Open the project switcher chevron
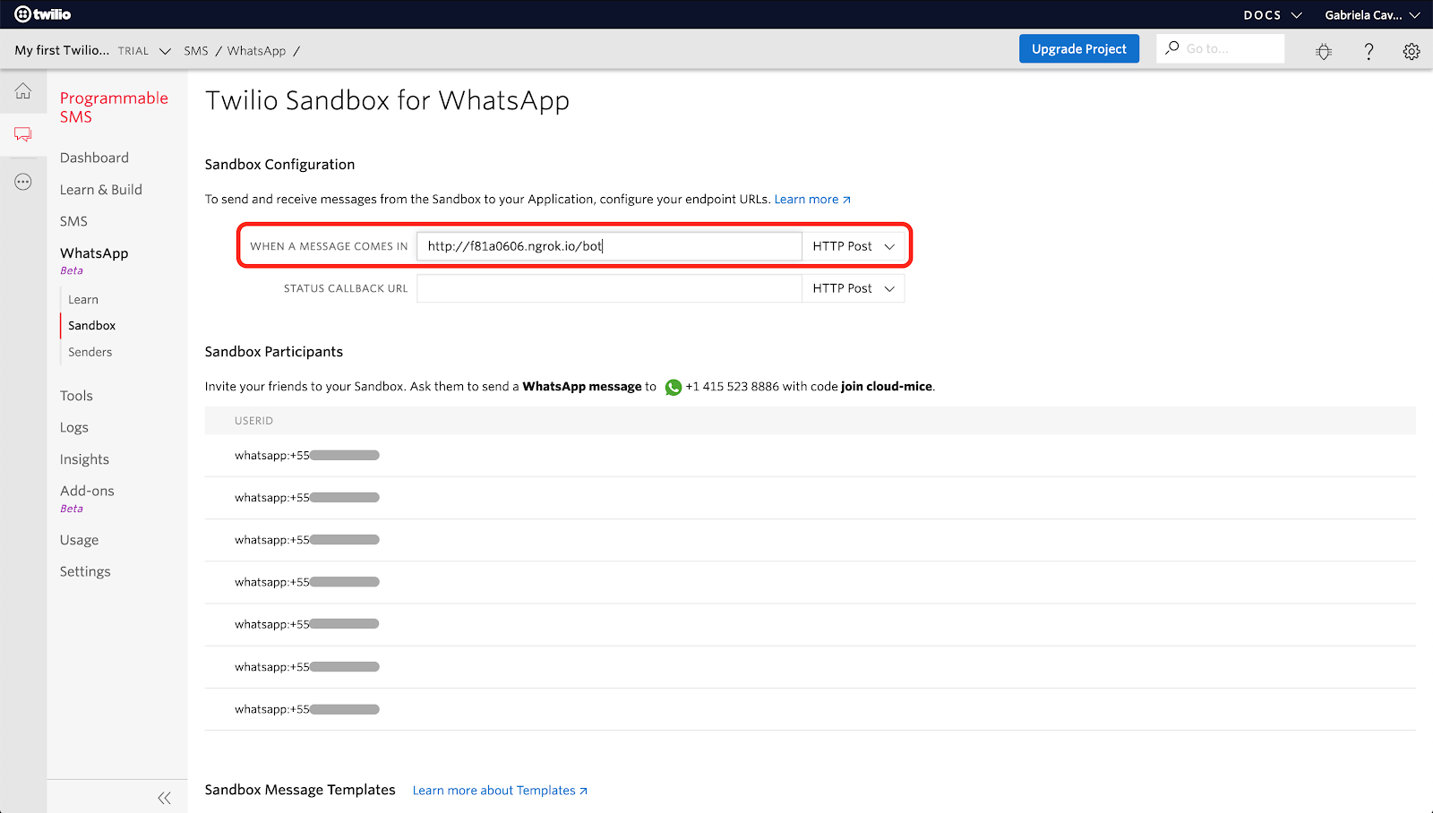Screen dimensions: 1433x813 point(165,51)
